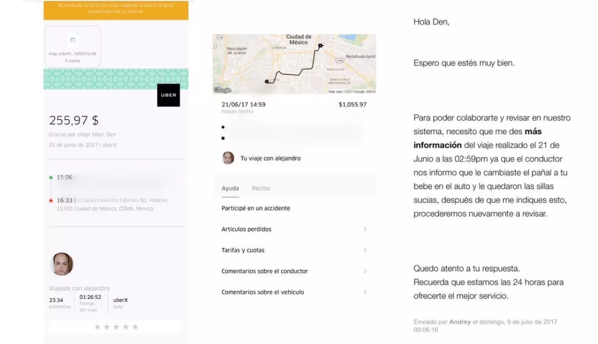Rate the trip with the second star
Viewport: 598px width, 344px height.
point(107,327)
